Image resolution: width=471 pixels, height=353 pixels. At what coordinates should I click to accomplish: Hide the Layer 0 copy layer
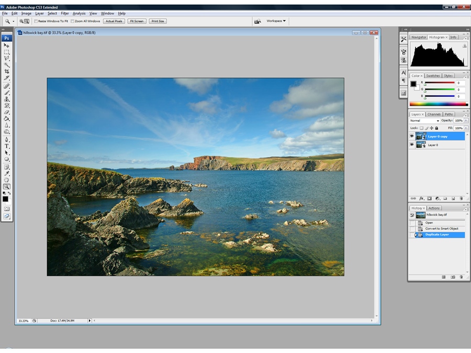412,136
